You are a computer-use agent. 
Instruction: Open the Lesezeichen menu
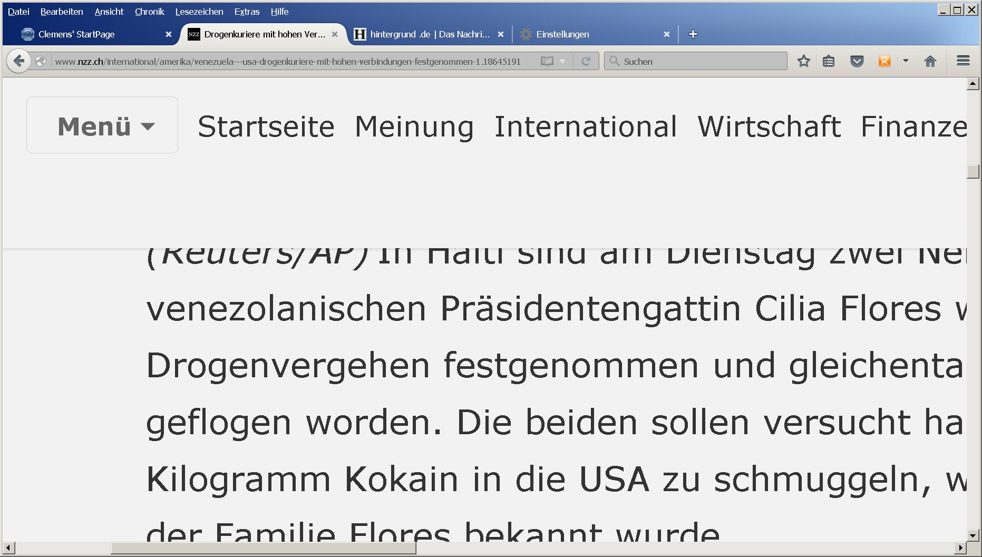[199, 12]
